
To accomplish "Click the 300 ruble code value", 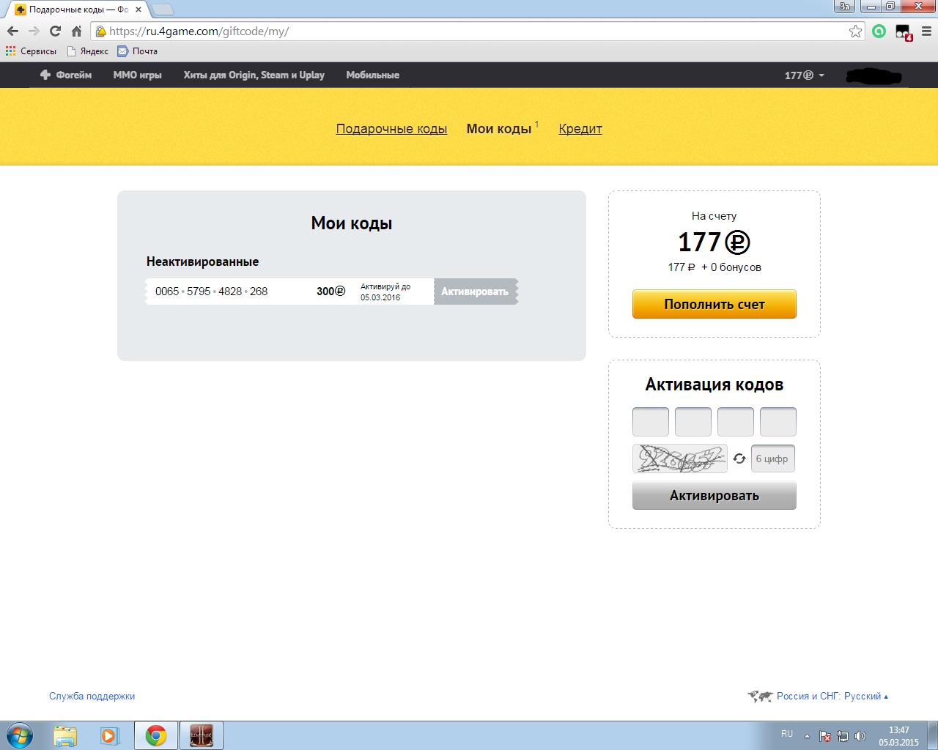I will click(x=330, y=292).
